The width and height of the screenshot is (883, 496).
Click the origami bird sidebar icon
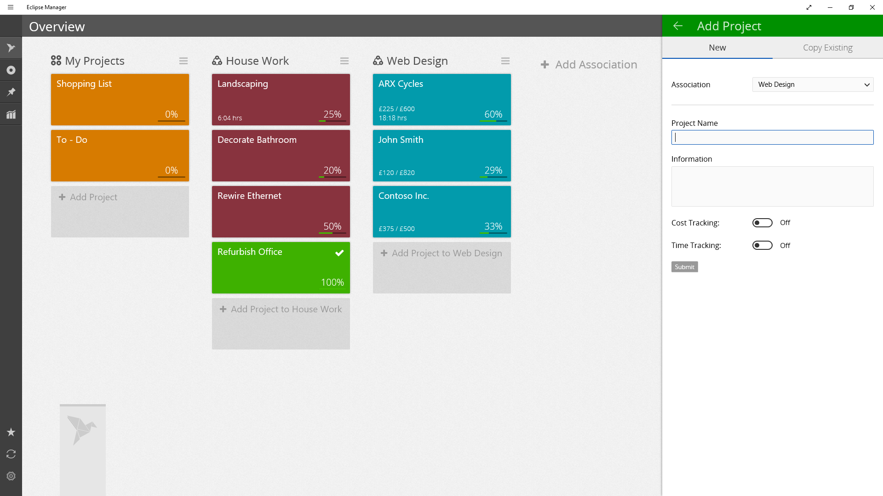coord(11,48)
